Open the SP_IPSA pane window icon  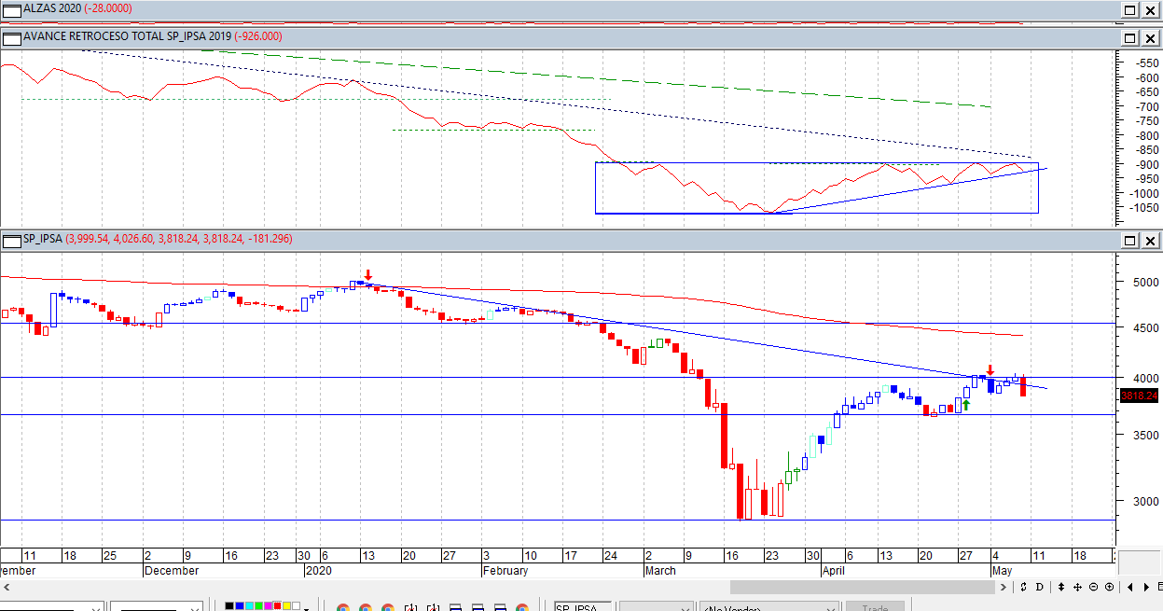click(x=11, y=240)
